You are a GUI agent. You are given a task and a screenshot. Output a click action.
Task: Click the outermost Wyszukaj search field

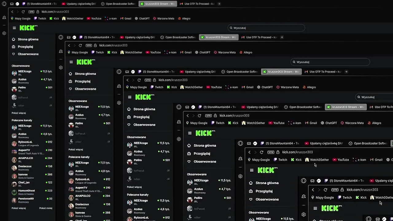pos(266,28)
